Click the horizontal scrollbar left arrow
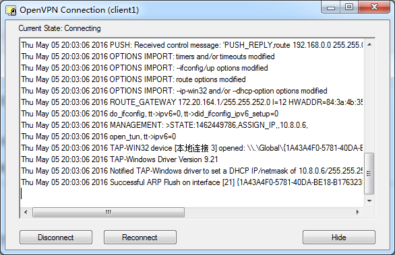 point(26,212)
